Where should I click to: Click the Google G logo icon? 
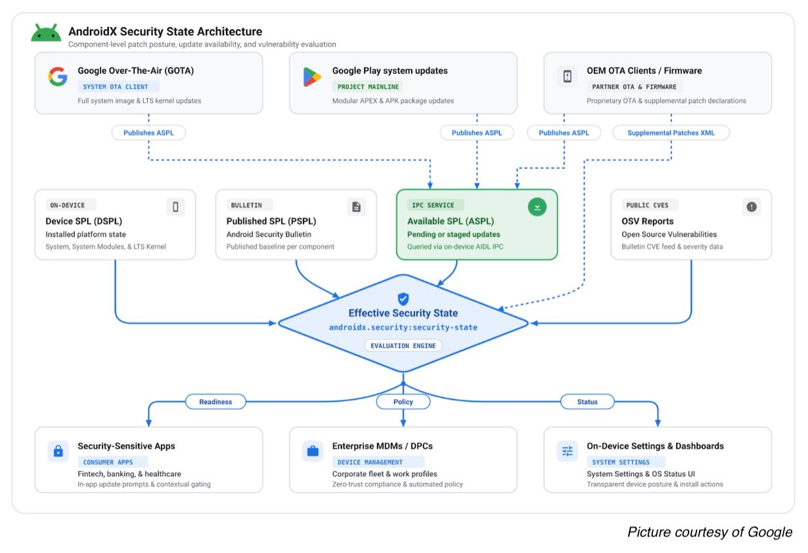click(58, 77)
